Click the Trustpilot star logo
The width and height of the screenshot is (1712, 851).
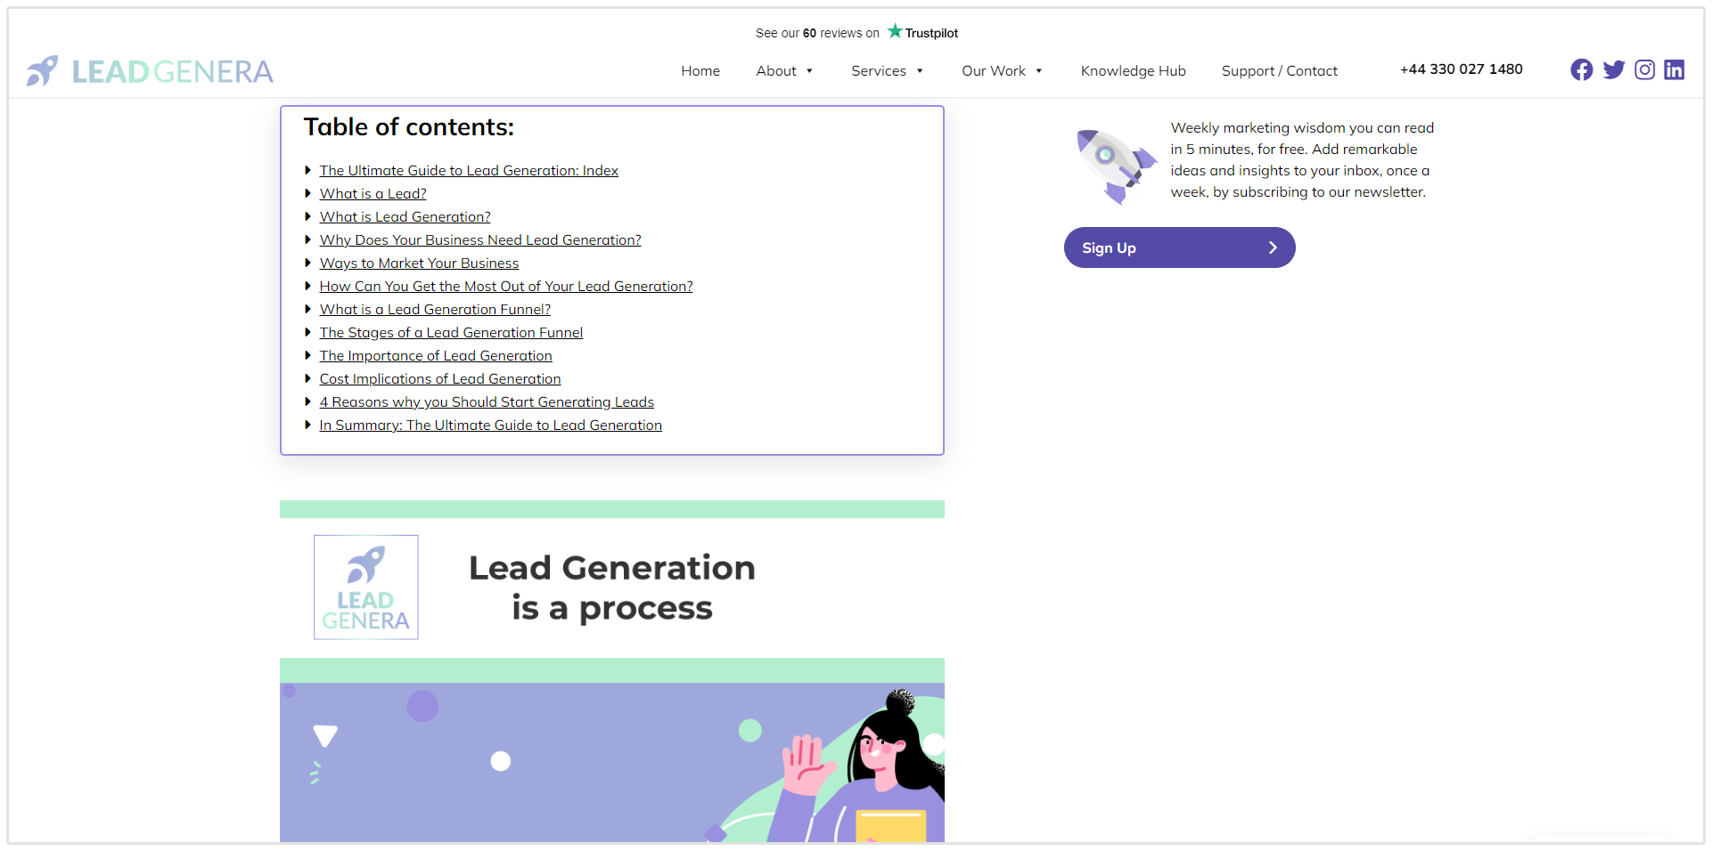[895, 31]
